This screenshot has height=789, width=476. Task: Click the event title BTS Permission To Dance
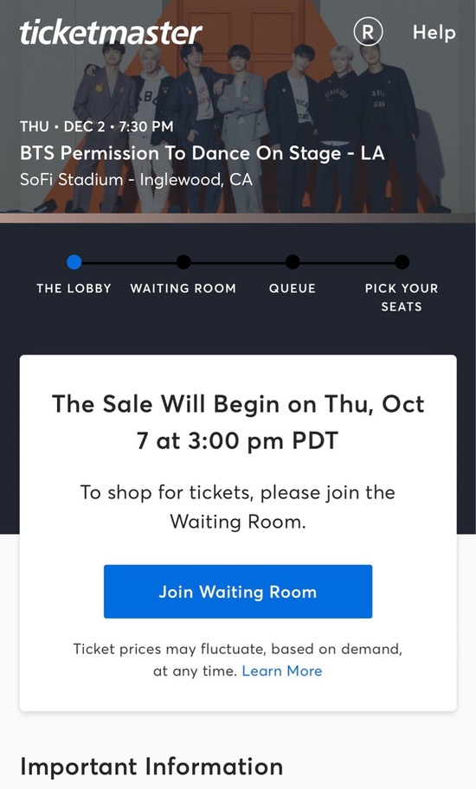click(x=203, y=153)
